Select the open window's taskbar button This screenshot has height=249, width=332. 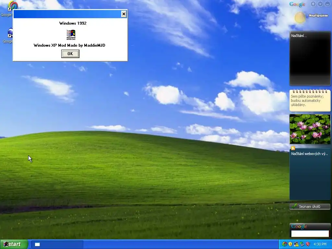57,244
